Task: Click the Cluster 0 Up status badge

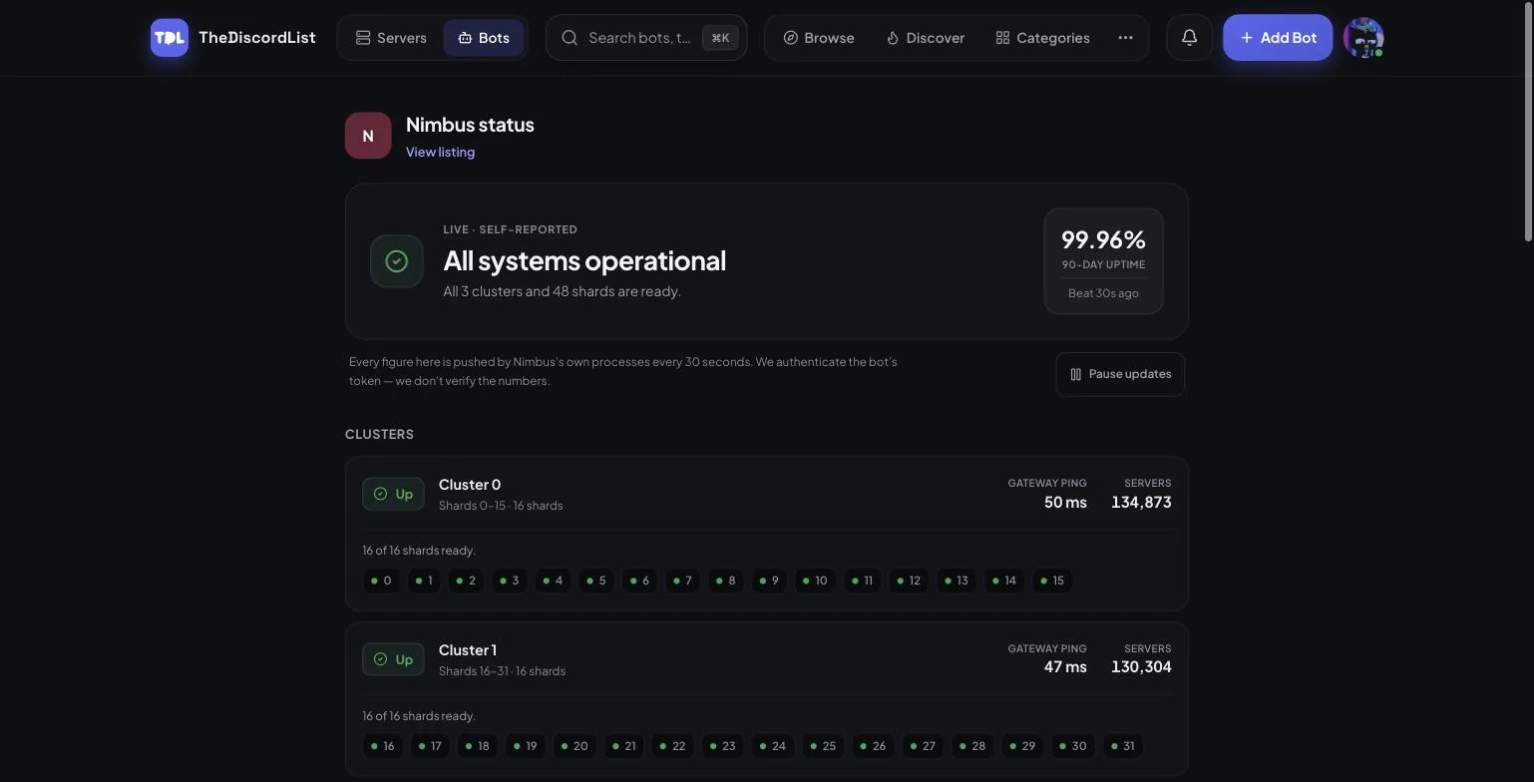Action: click(x=393, y=494)
